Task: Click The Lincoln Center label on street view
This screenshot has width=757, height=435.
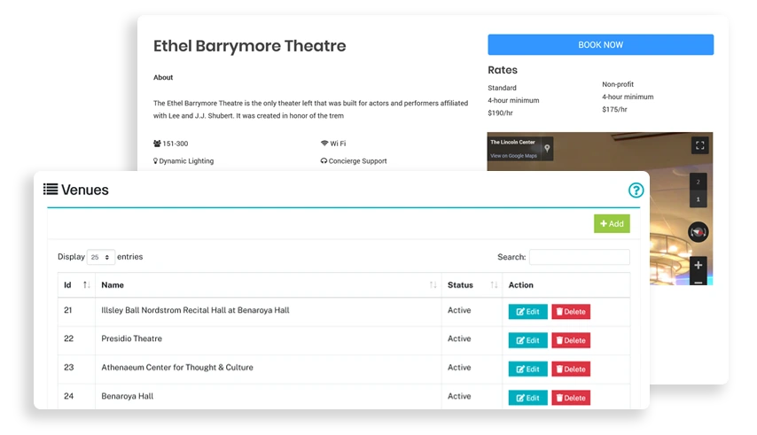Action: click(x=512, y=143)
